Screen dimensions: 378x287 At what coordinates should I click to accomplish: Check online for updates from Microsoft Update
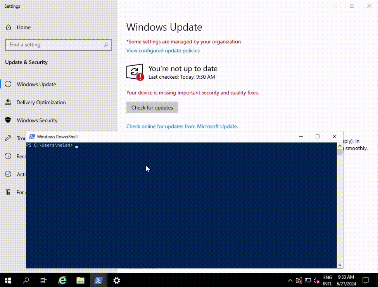click(182, 127)
